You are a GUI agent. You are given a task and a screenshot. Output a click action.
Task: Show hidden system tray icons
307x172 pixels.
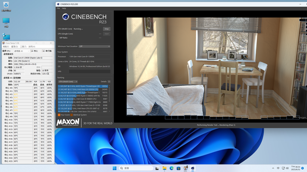[x=273, y=168]
